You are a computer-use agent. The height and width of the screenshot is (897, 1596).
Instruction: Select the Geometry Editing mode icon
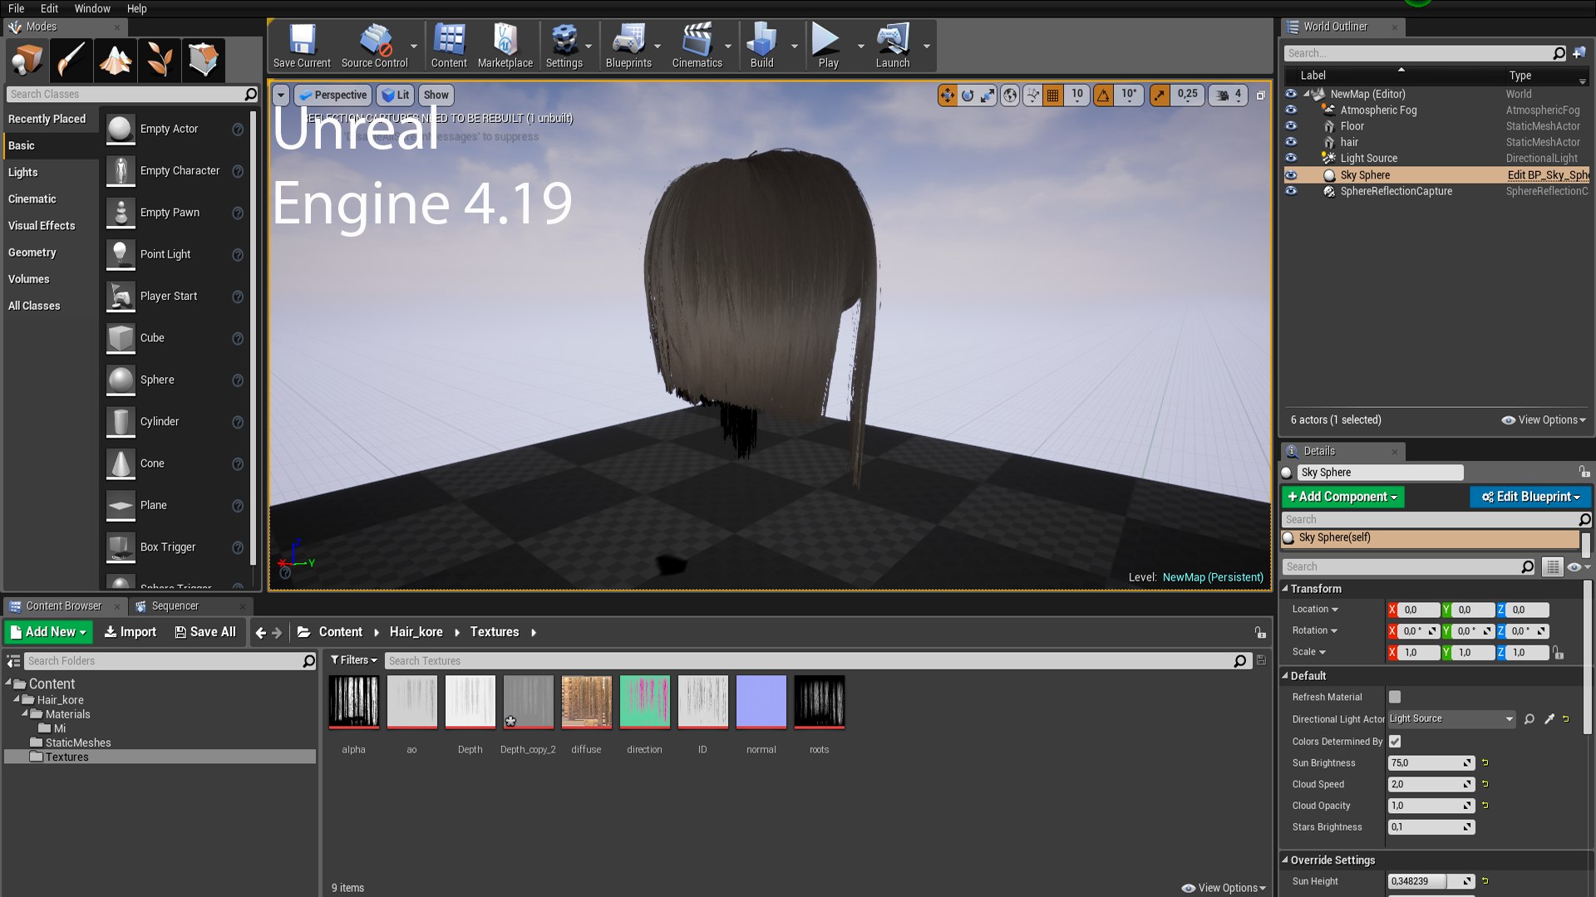[204, 60]
